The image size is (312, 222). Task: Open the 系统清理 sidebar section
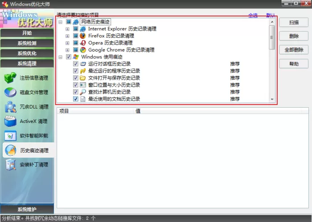coord(27,64)
